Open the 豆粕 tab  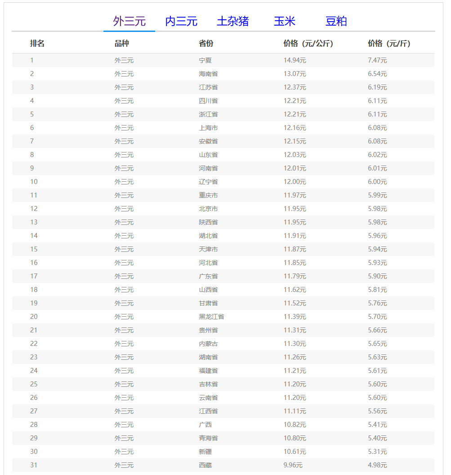tap(336, 21)
